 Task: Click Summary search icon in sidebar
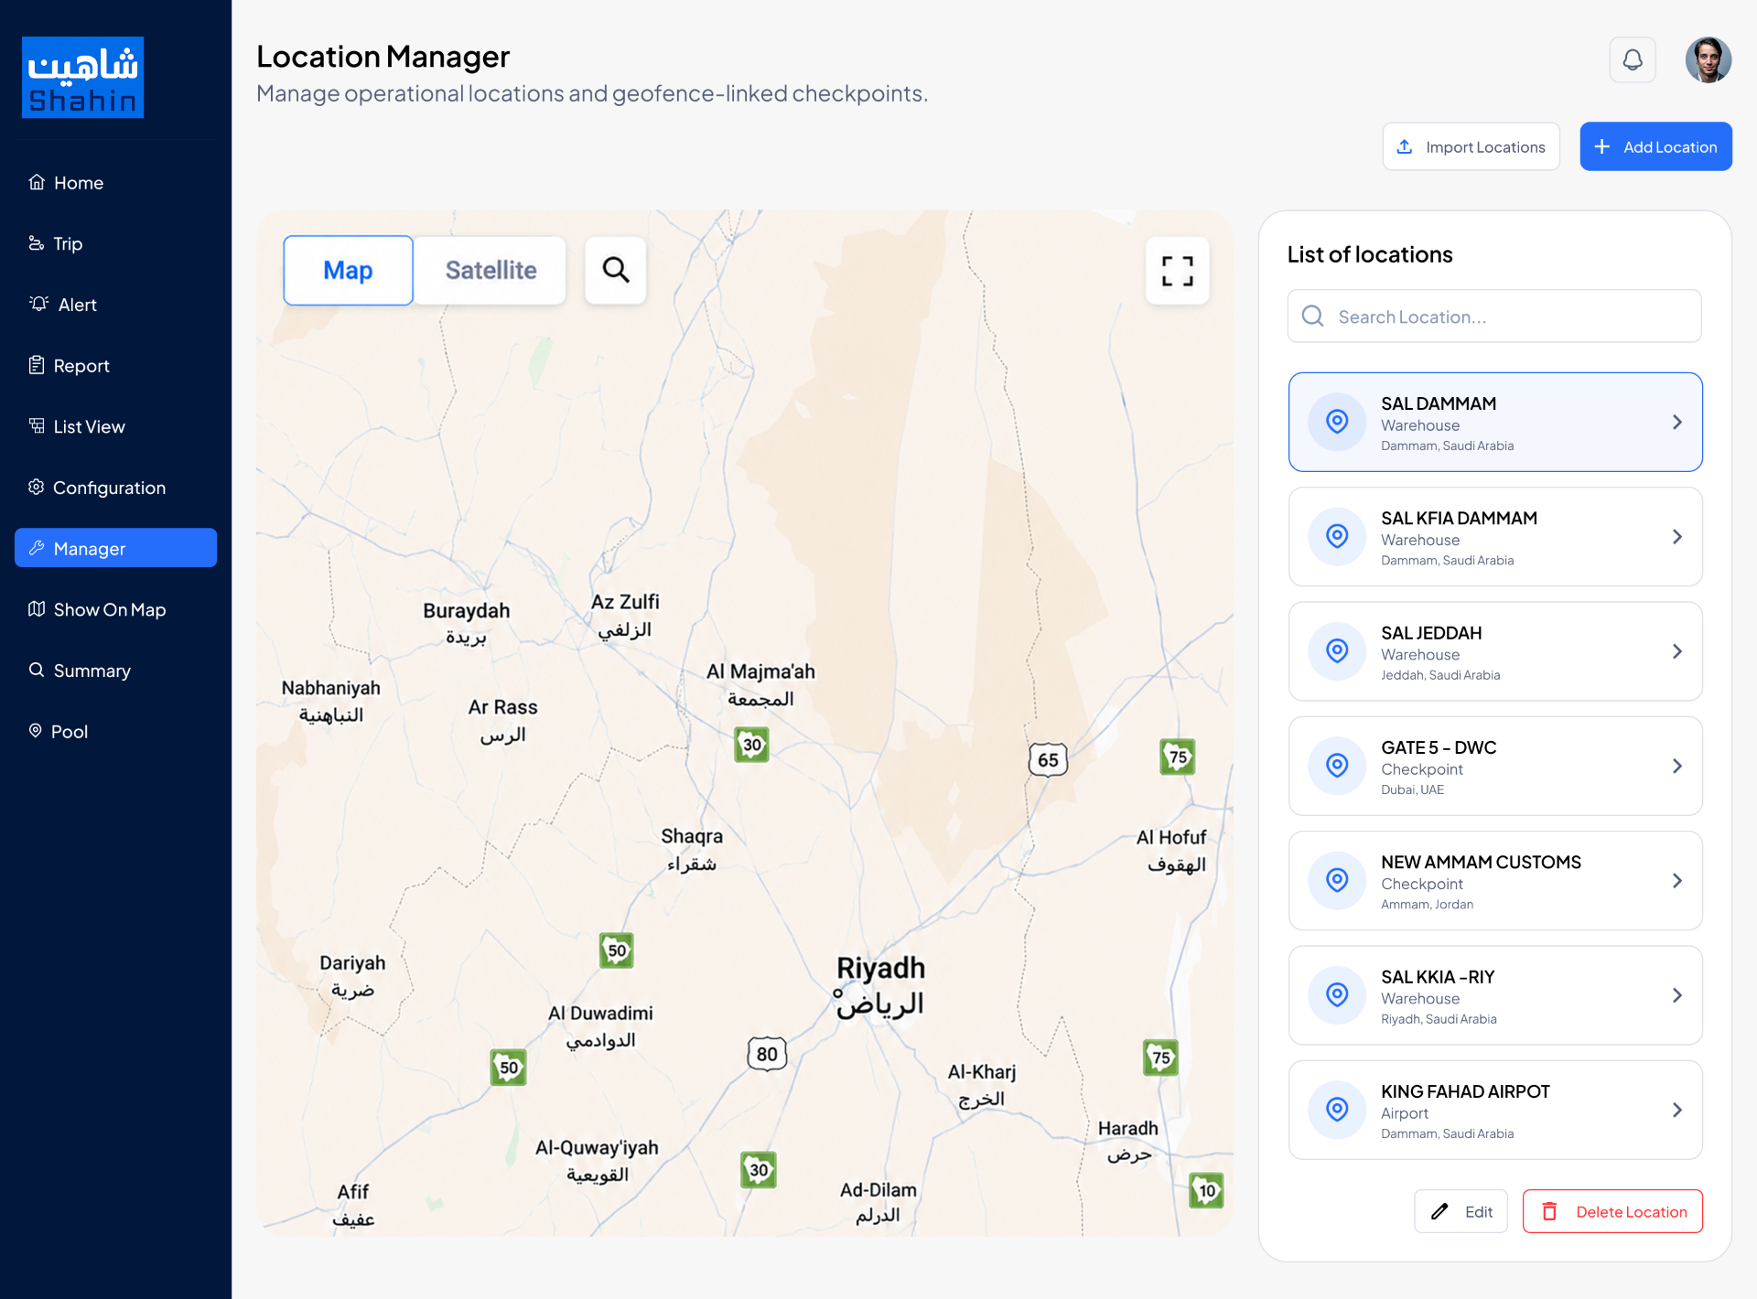click(37, 670)
